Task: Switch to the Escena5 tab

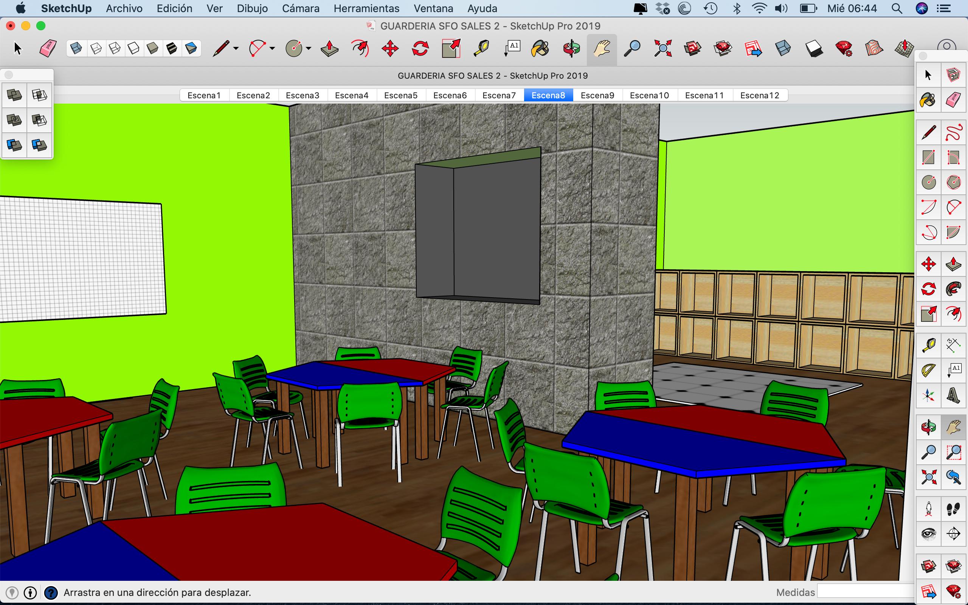Action: coord(400,95)
